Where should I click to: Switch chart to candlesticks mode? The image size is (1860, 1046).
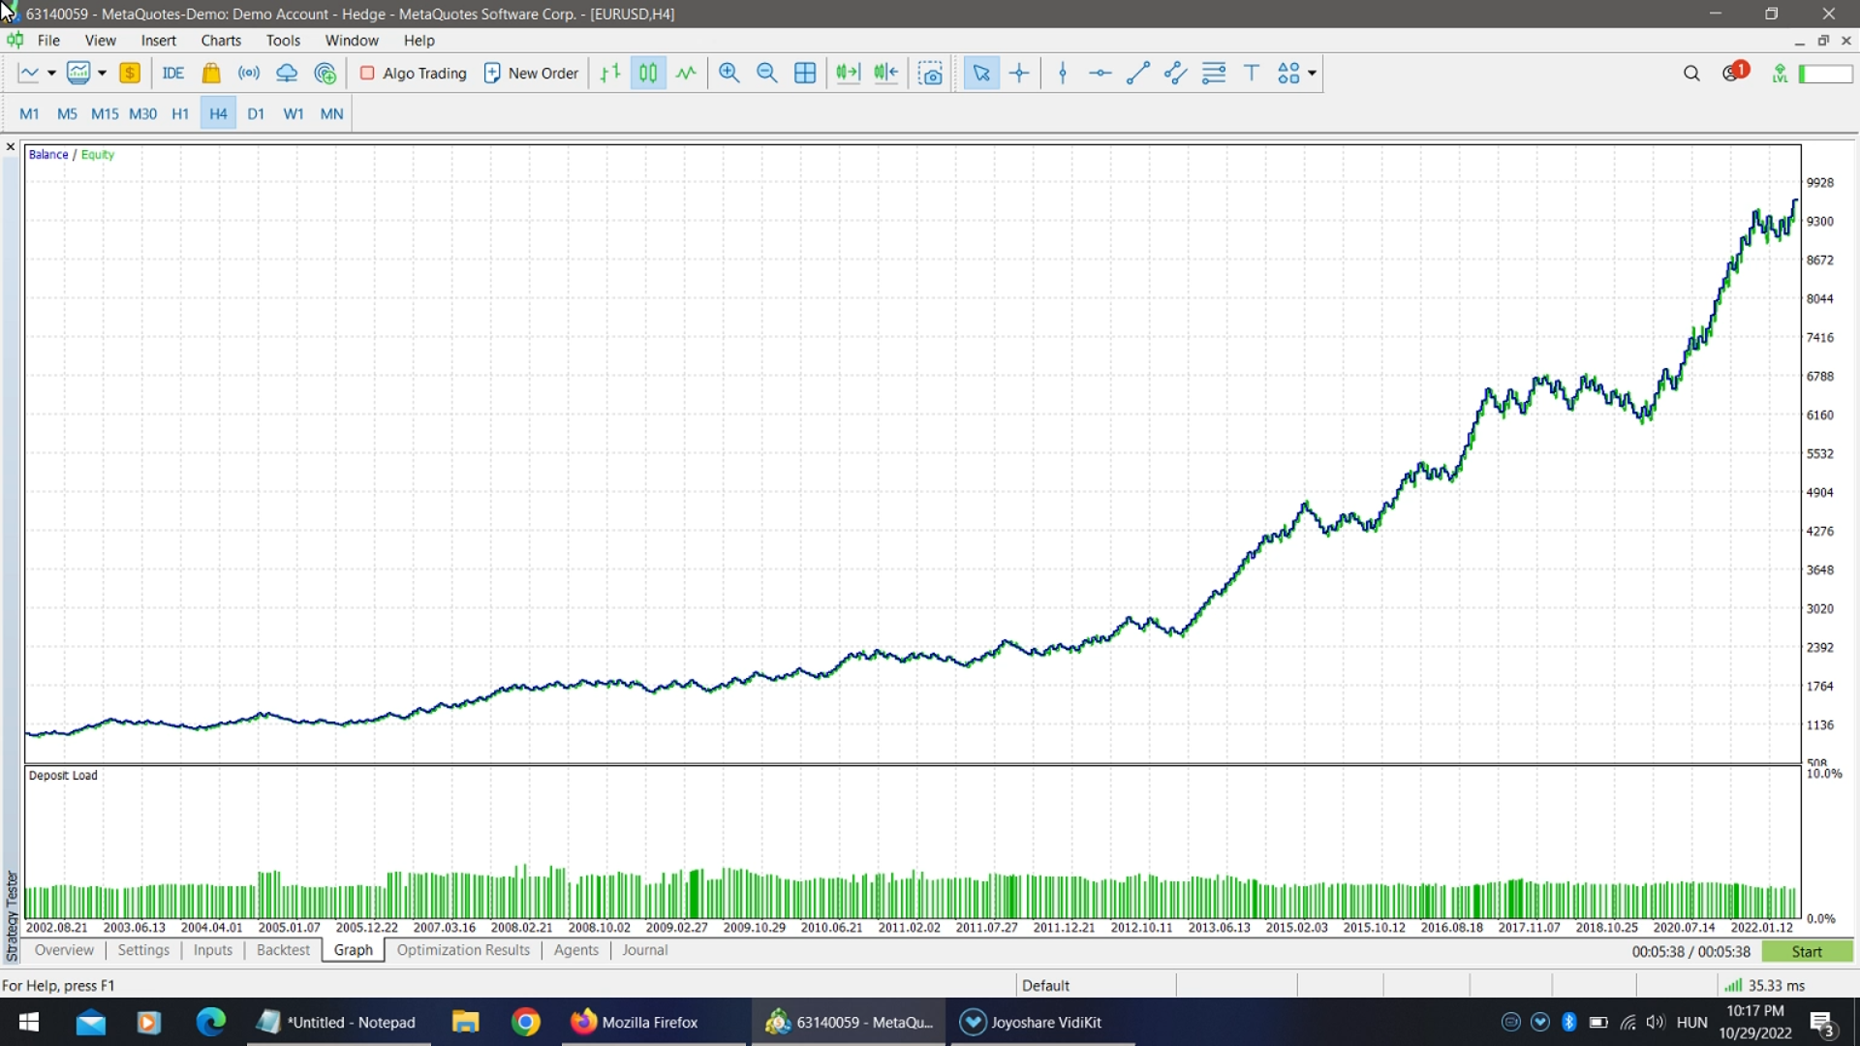[x=648, y=73]
